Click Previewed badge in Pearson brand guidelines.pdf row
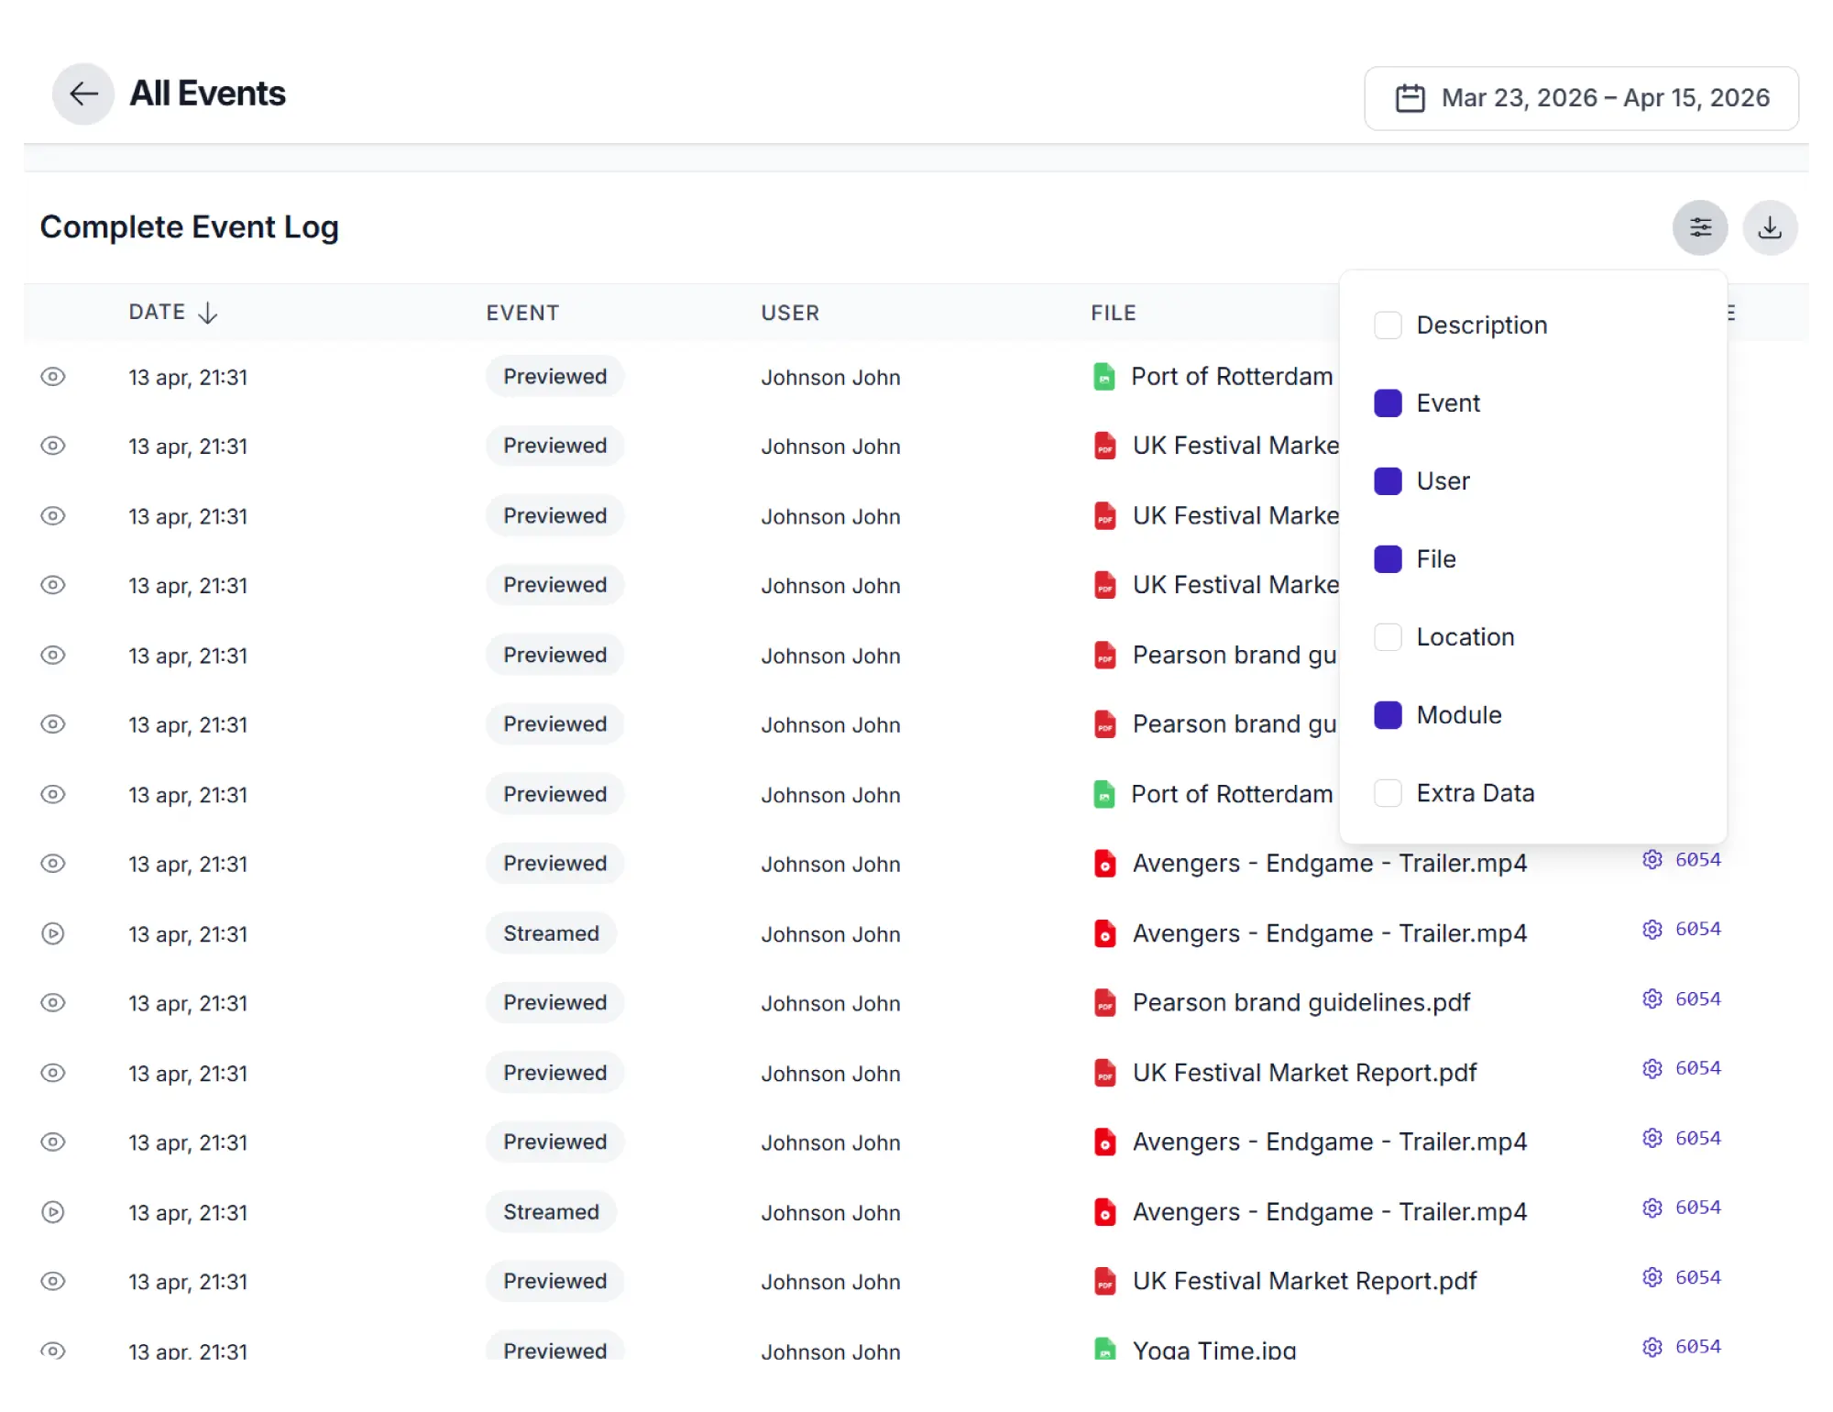The image size is (1833, 1412). coord(554,1003)
